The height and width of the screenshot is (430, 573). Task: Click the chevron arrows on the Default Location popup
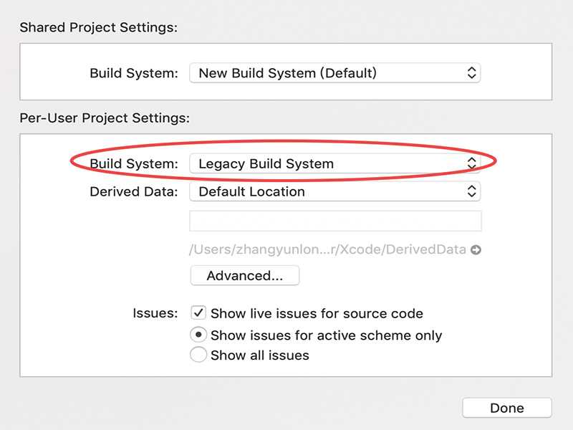pyautogui.click(x=471, y=191)
